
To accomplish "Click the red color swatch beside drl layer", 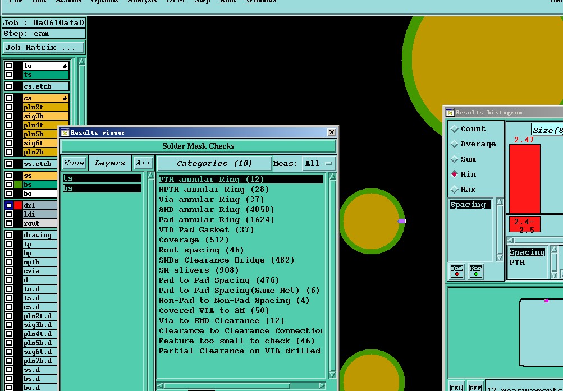I will pos(18,205).
